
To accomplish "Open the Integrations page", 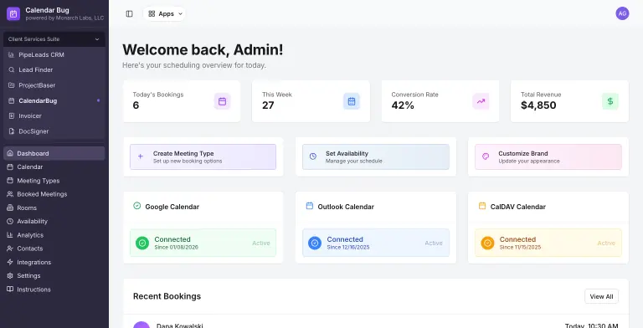I will [54, 262].
